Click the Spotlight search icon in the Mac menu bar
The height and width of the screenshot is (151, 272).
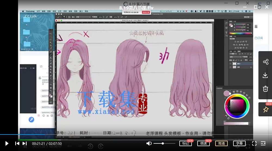pyautogui.click(x=242, y=11)
